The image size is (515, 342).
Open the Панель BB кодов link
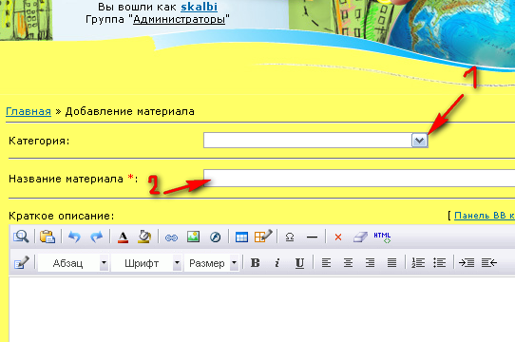pyautogui.click(x=485, y=216)
